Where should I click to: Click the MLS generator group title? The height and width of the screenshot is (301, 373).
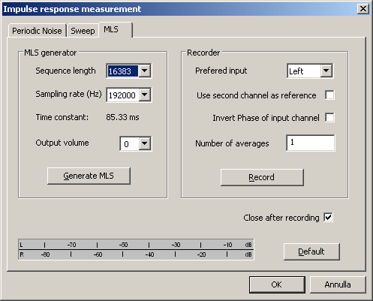pyautogui.click(x=50, y=53)
